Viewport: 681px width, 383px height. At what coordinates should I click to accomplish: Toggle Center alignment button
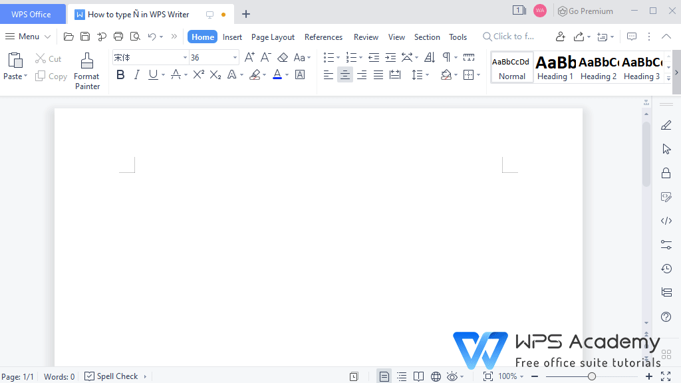point(345,75)
